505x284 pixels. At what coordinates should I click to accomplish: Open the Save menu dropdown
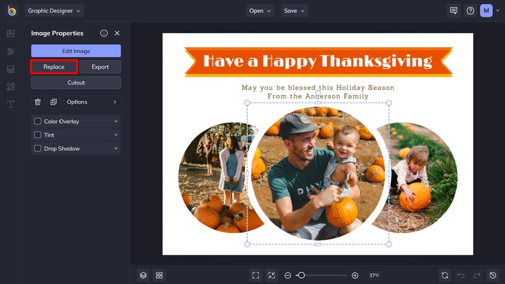[x=294, y=11]
